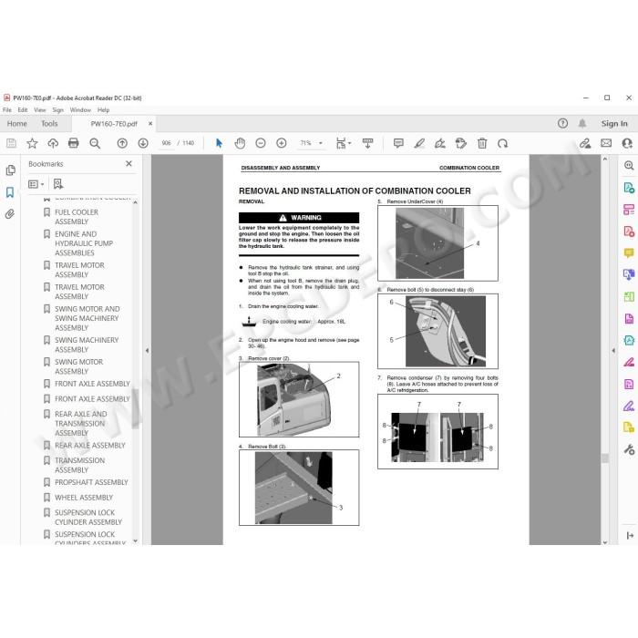Expand right tools pane with arrow icon
This screenshot has width=638, height=638.
(x=630, y=536)
